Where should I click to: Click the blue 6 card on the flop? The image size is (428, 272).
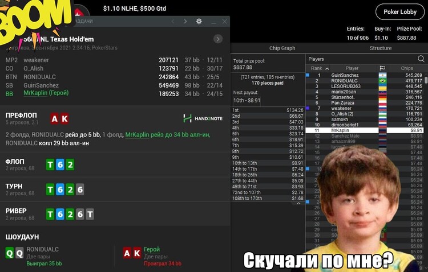[x=60, y=164]
